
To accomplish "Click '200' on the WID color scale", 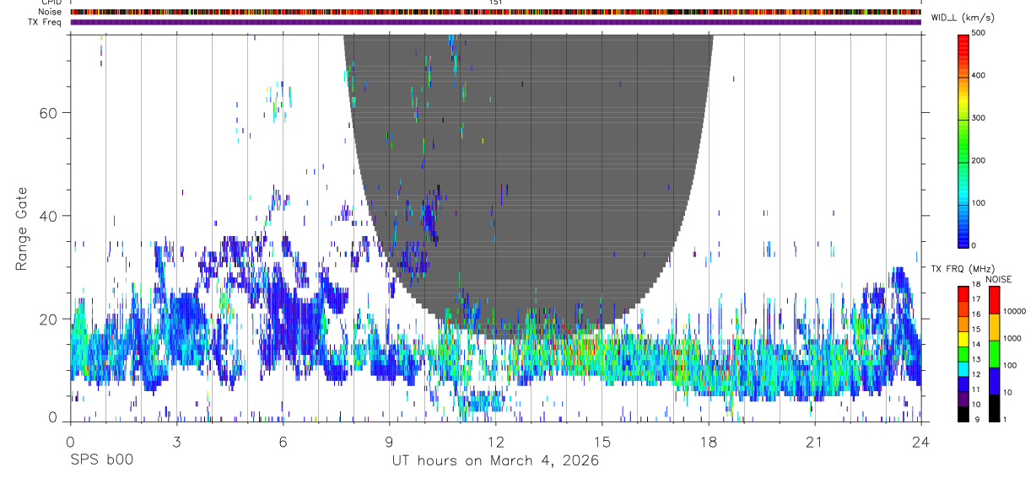I will (x=979, y=160).
